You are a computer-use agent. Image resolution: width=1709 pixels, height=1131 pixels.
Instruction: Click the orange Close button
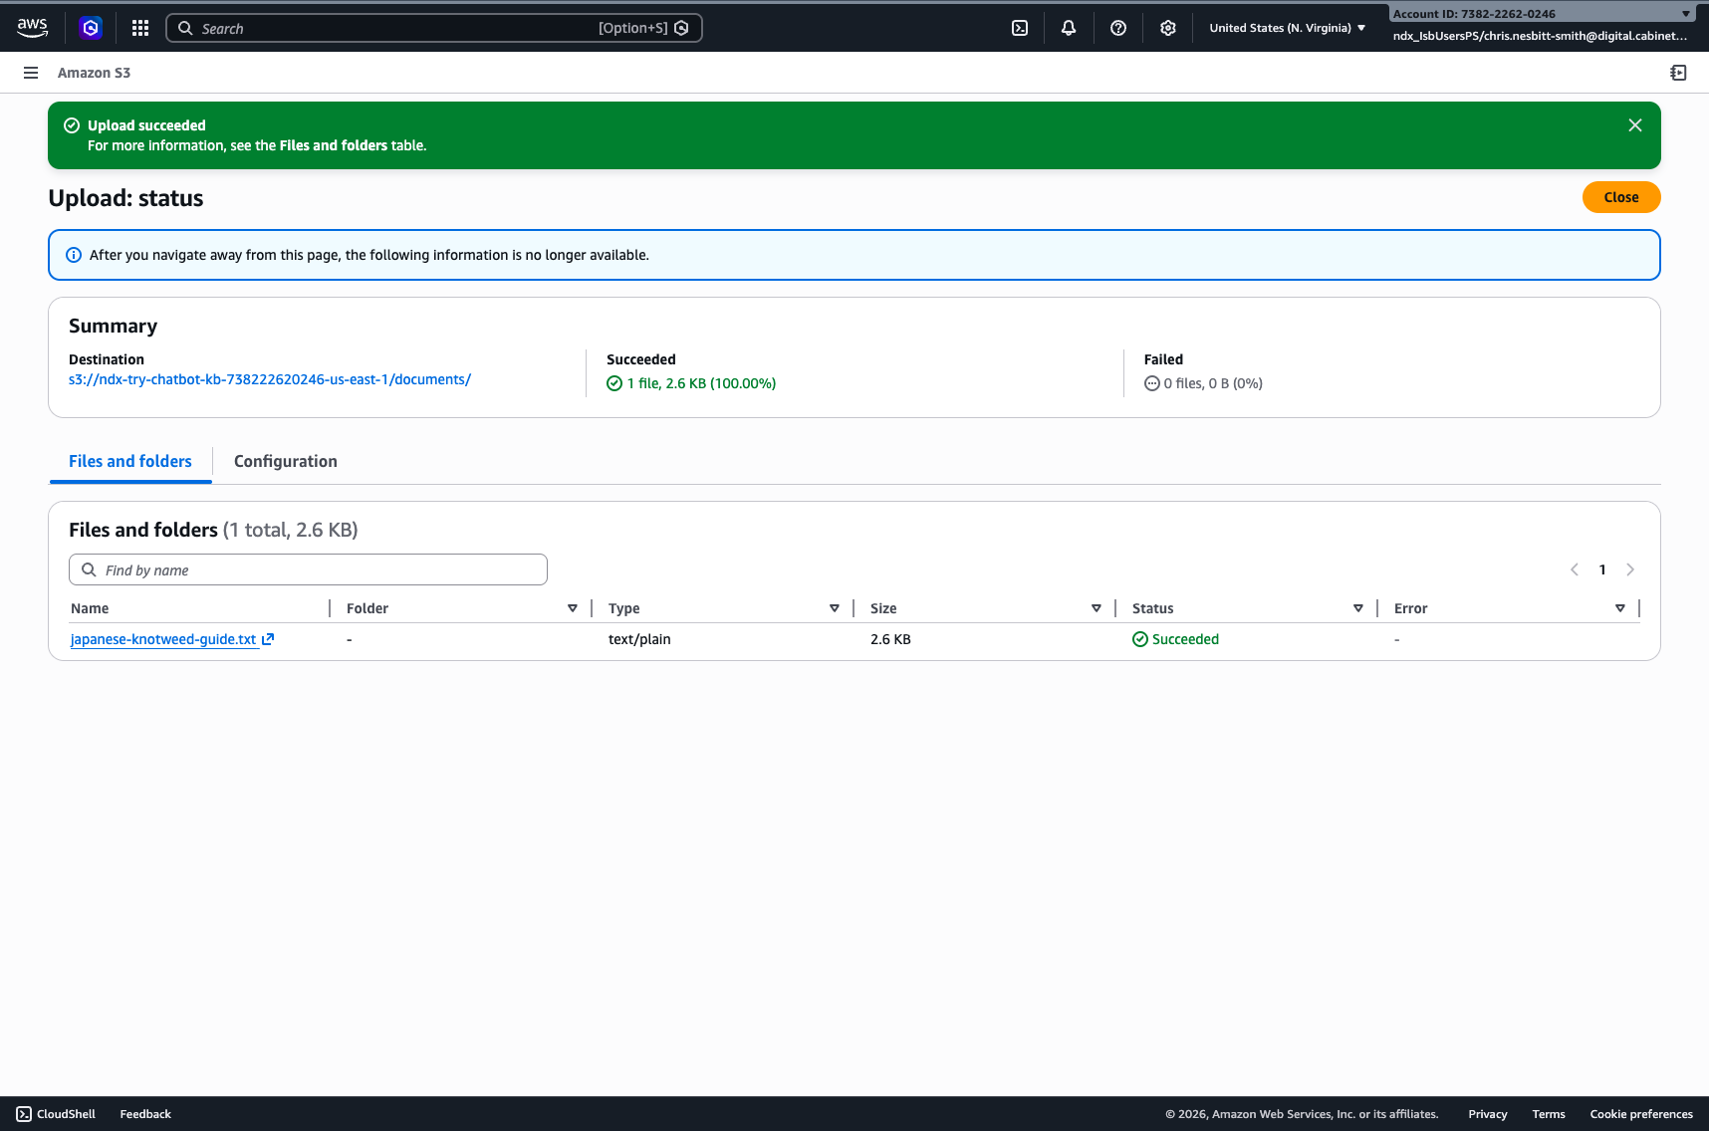(1620, 197)
